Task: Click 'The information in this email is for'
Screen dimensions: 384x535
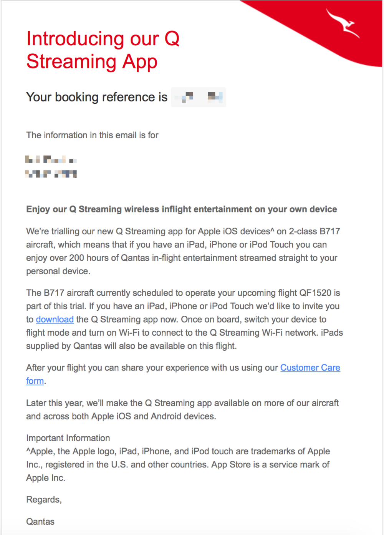Action: 92,135
